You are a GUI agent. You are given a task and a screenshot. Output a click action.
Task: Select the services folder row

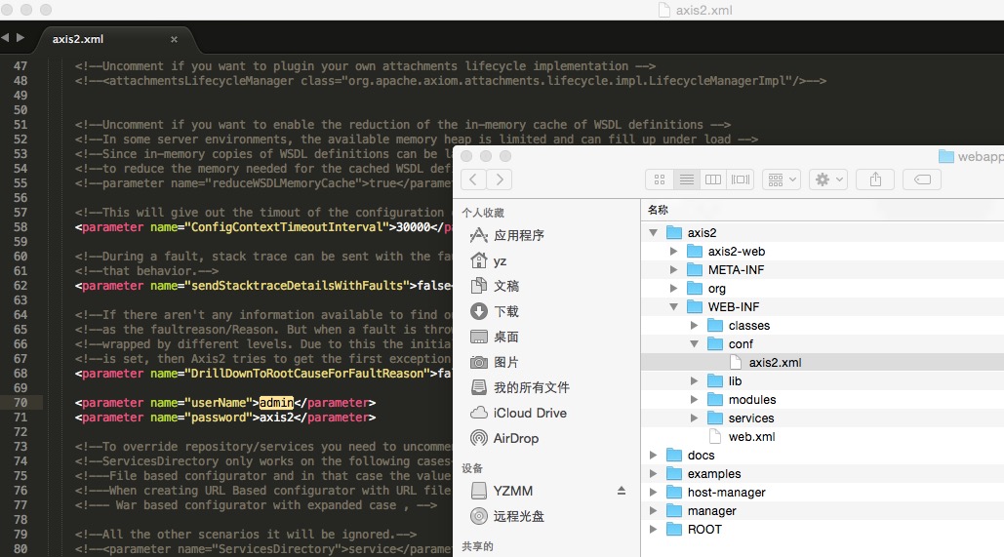pyautogui.click(x=823, y=418)
